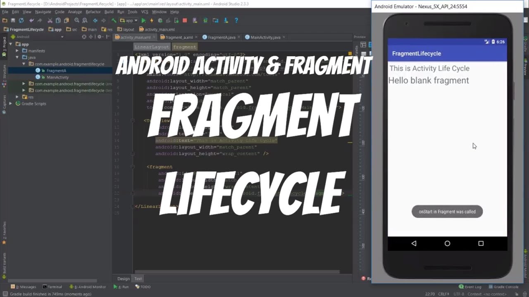Viewport: 529px width, 297px height.
Task: Click the red Stop icon
Action: pyautogui.click(x=185, y=20)
